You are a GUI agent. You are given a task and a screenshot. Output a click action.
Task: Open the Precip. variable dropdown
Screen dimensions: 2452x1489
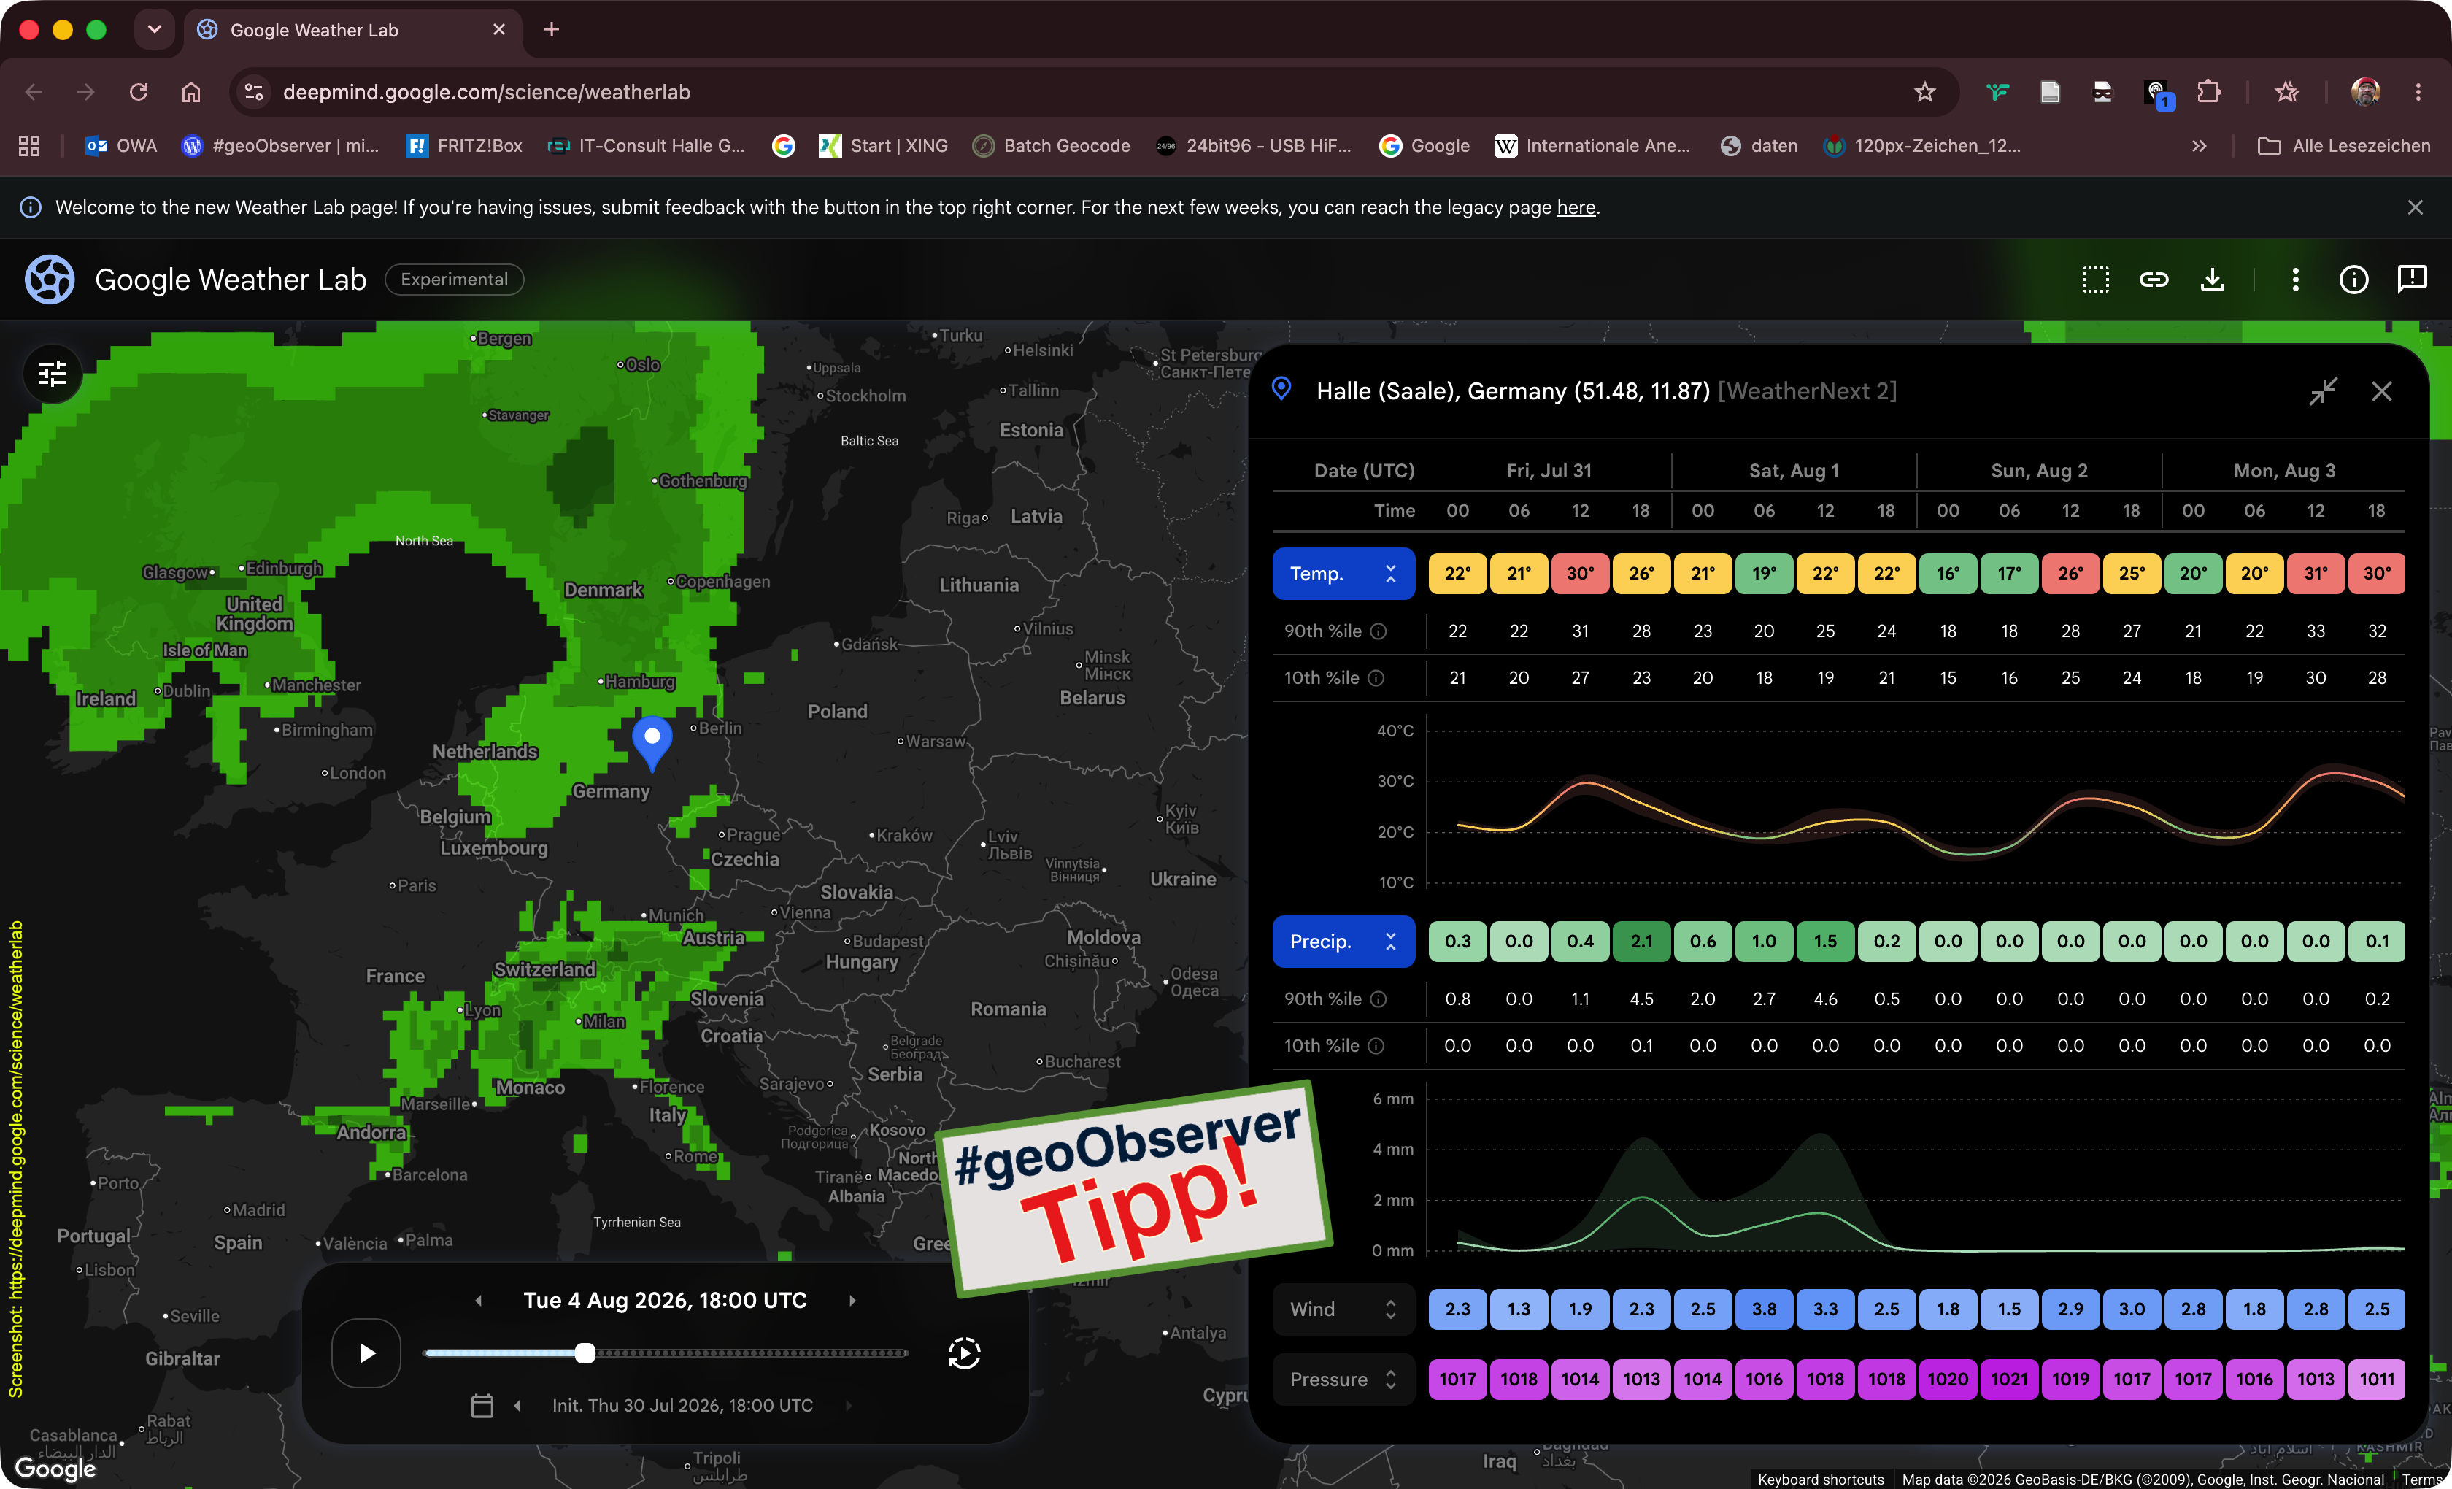click(1343, 942)
